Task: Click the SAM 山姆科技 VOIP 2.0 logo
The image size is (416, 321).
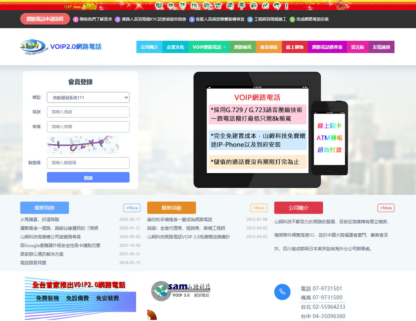Action: [x=181, y=290]
